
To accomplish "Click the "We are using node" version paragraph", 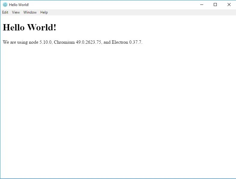I will (72, 42).
